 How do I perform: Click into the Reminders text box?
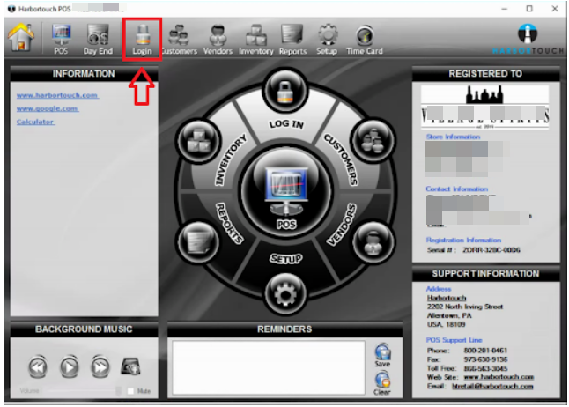point(269,367)
